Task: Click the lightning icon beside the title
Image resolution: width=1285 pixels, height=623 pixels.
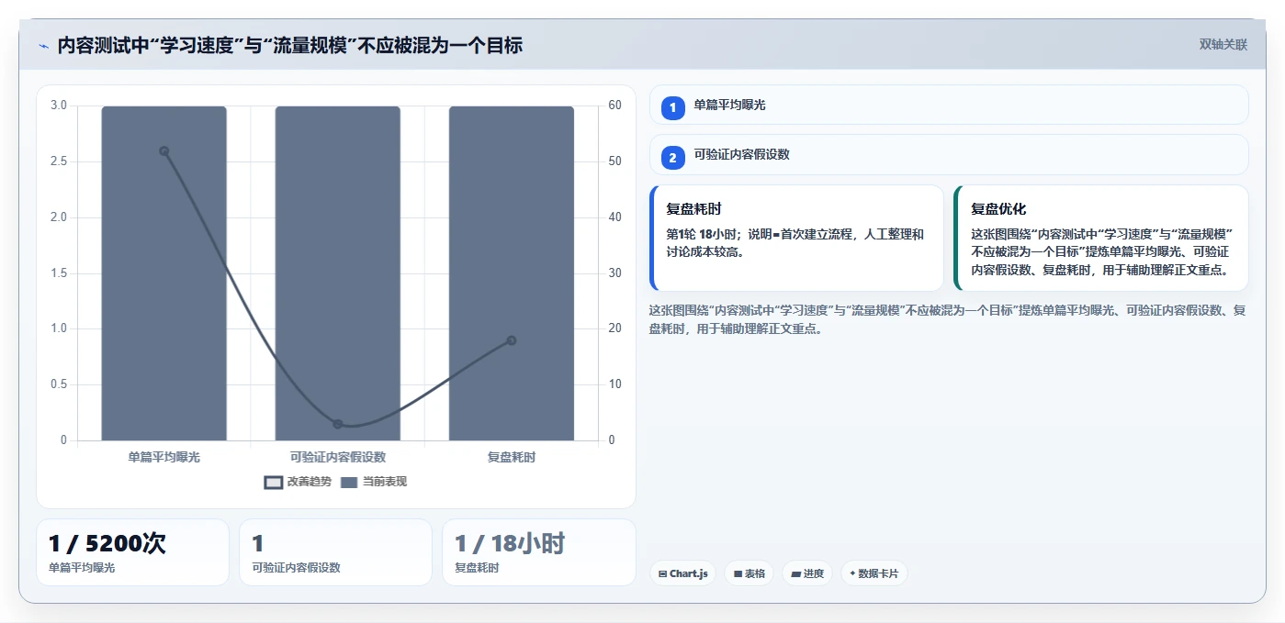Action: 43,46
